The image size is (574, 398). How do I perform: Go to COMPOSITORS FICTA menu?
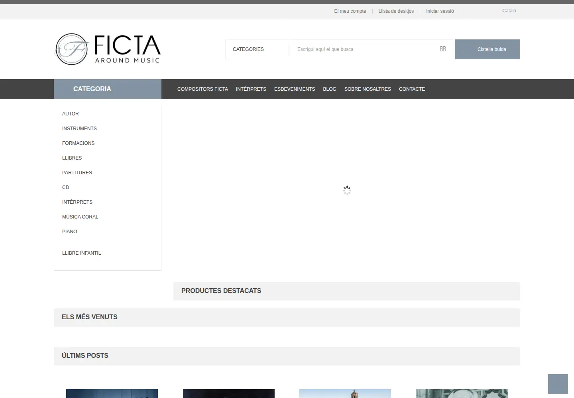click(x=202, y=89)
